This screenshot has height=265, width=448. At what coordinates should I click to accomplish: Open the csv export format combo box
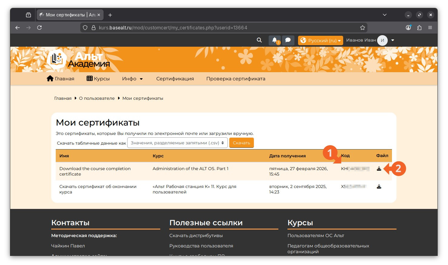[178, 143]
